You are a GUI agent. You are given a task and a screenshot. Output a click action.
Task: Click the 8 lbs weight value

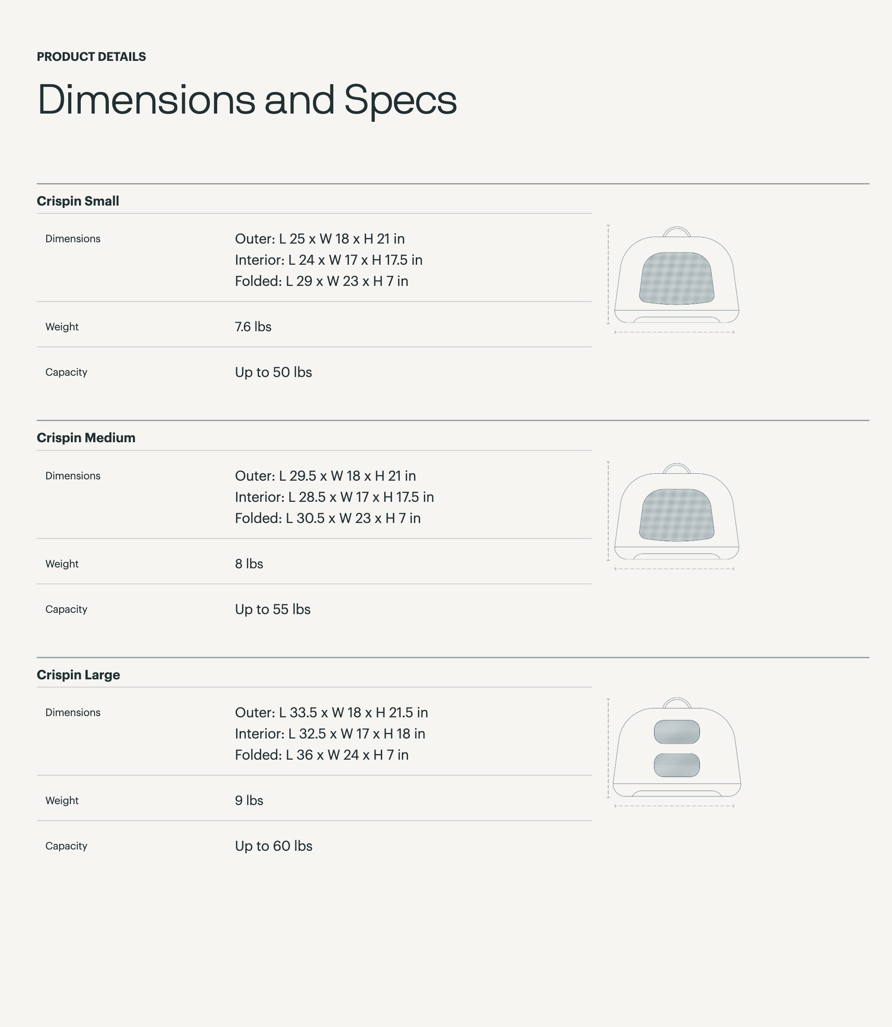[x=249, y=564]
